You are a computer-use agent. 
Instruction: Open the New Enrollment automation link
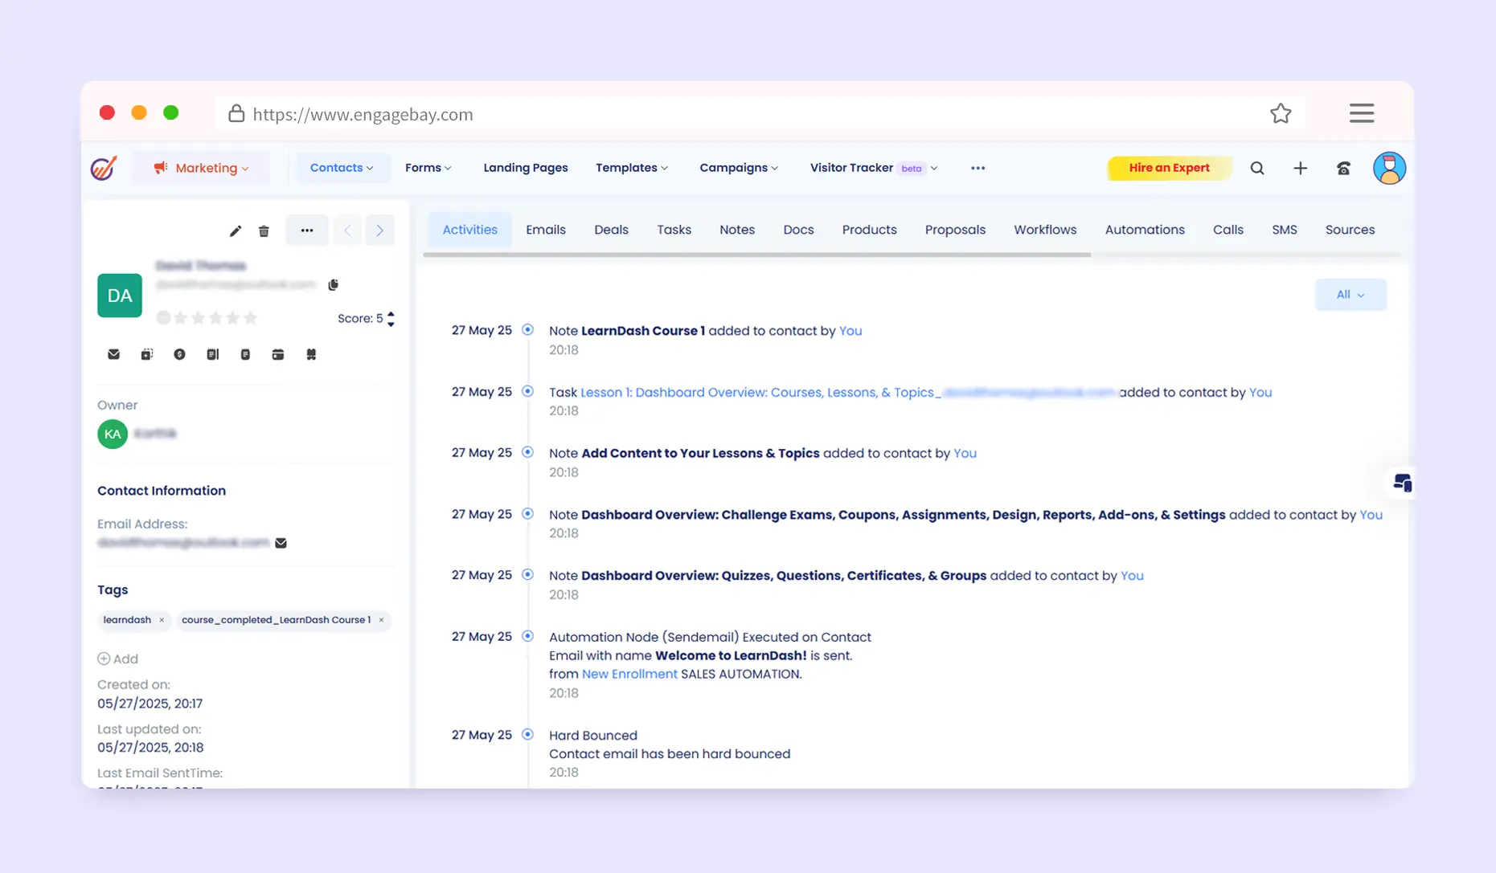pos(629,674)
